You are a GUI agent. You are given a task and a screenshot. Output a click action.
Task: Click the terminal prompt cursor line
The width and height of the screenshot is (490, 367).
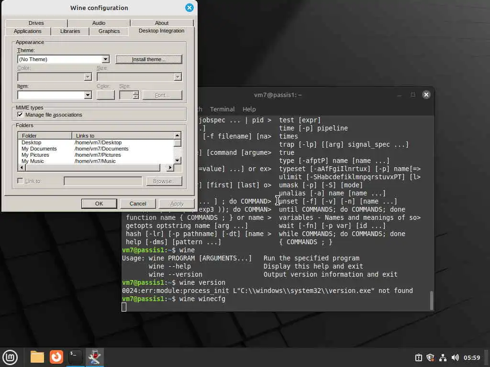pos(124,307)
